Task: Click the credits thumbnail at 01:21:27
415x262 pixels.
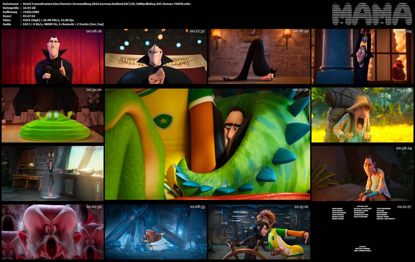Action: tap(362, 232)
